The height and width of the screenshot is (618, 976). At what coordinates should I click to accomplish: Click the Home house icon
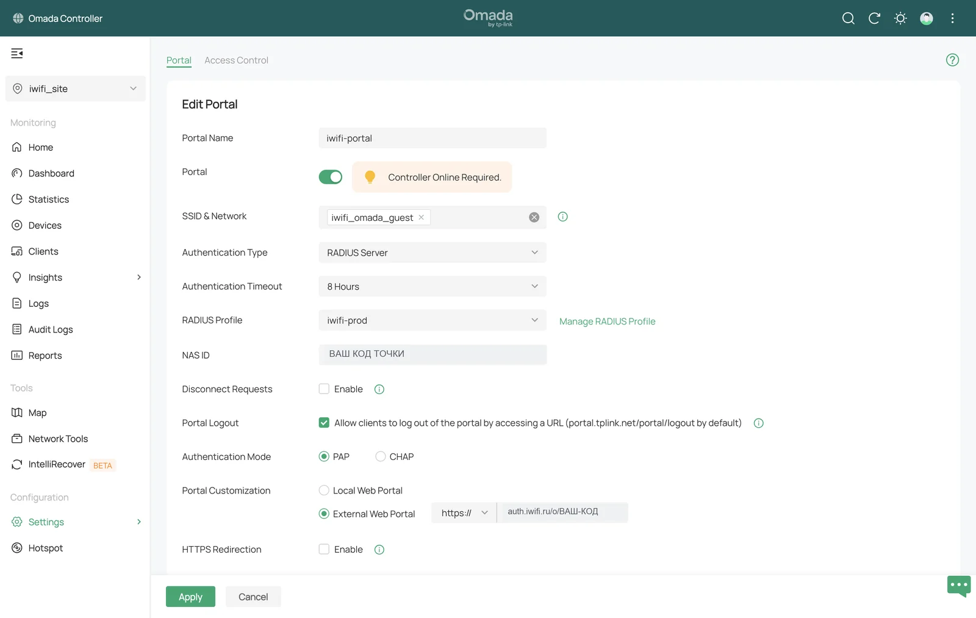(17, 147)
